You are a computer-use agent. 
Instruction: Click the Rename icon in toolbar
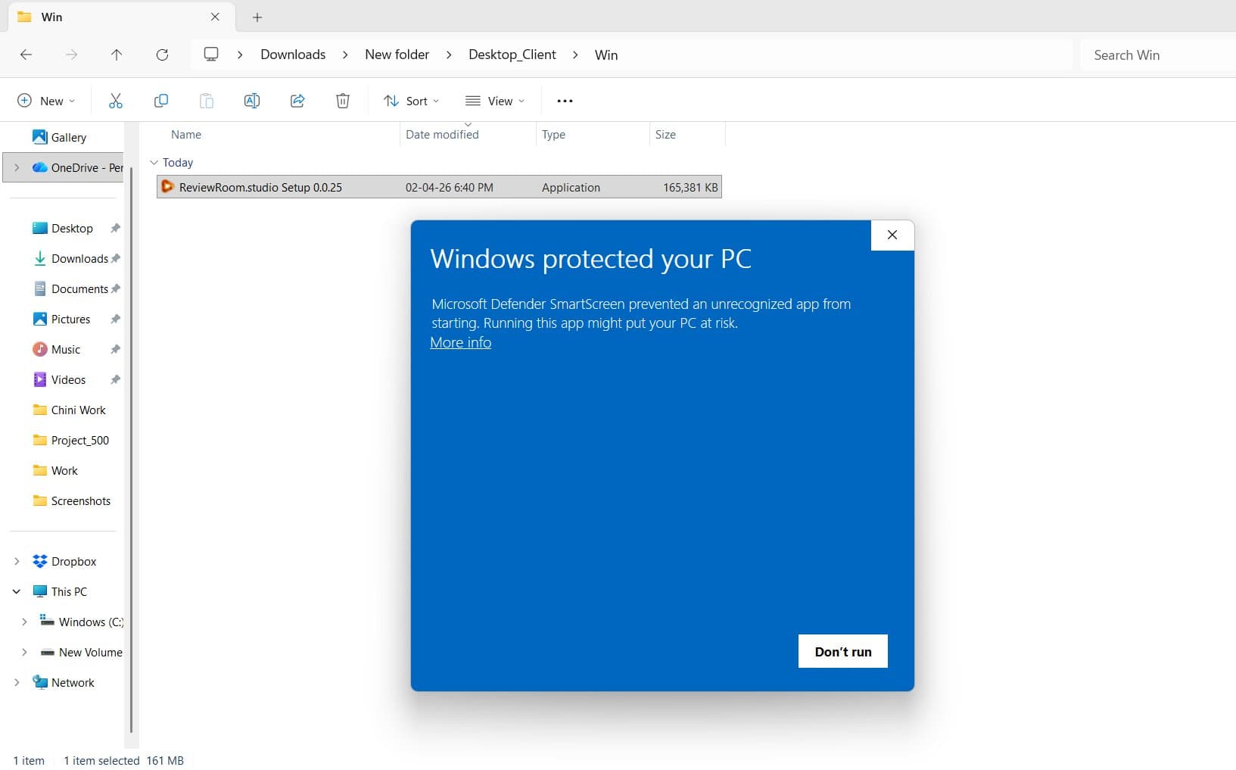(x=251, y=101)
